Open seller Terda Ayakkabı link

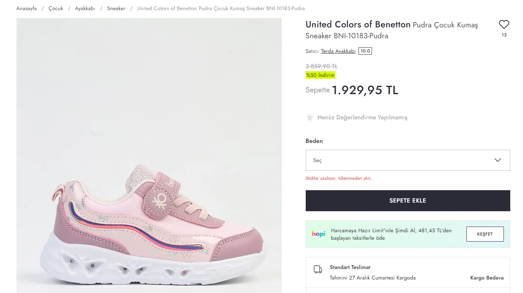tap(338, 51)
